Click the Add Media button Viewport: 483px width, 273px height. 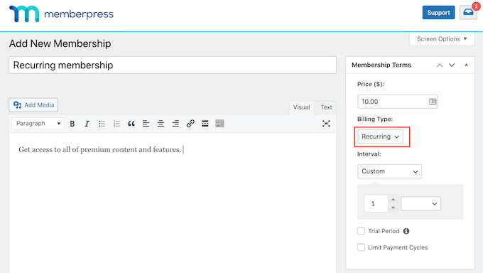click(33, 105)
